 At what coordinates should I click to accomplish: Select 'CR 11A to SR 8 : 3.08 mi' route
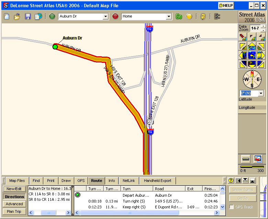tap(49, 194)
